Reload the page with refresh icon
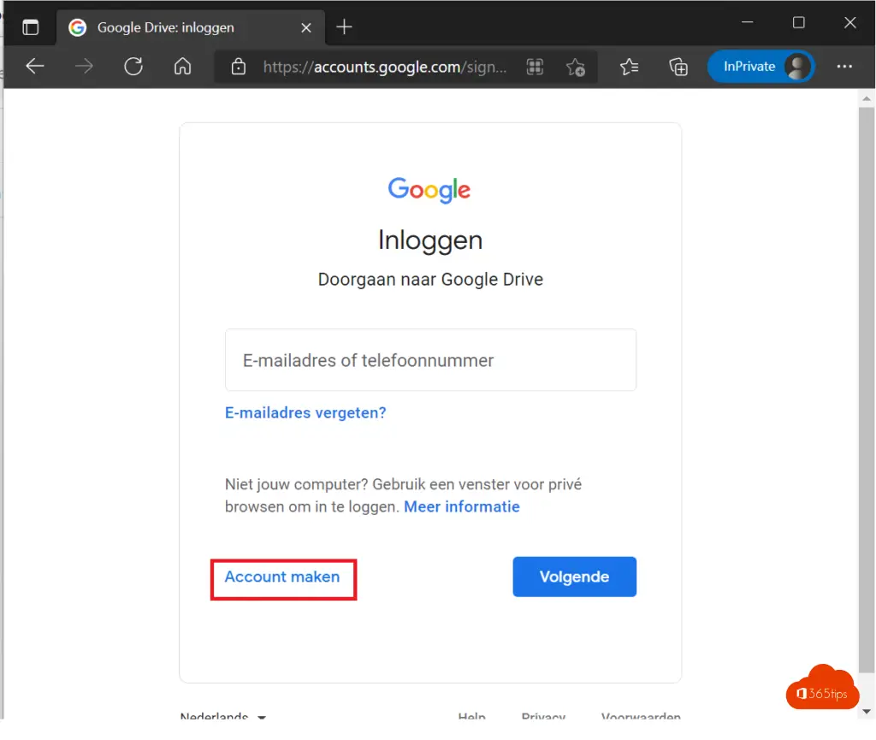The image size is (876, 740). coord(133,67)
